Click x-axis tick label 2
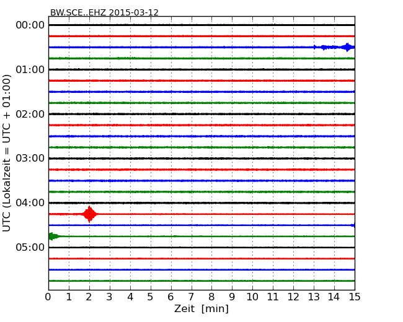This screenshot has height=322, width=403. 89,297
